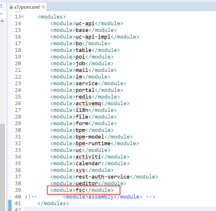Open the view menu triangle in left panel
Image resolution: width=216 pixels, height=211 pixels.
pyautogui.click(x=1, y=14)
